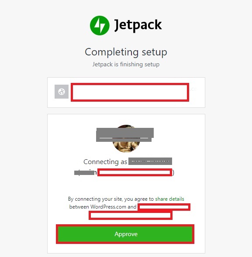Click the By connecting your site agreement text

click(111, 199)
